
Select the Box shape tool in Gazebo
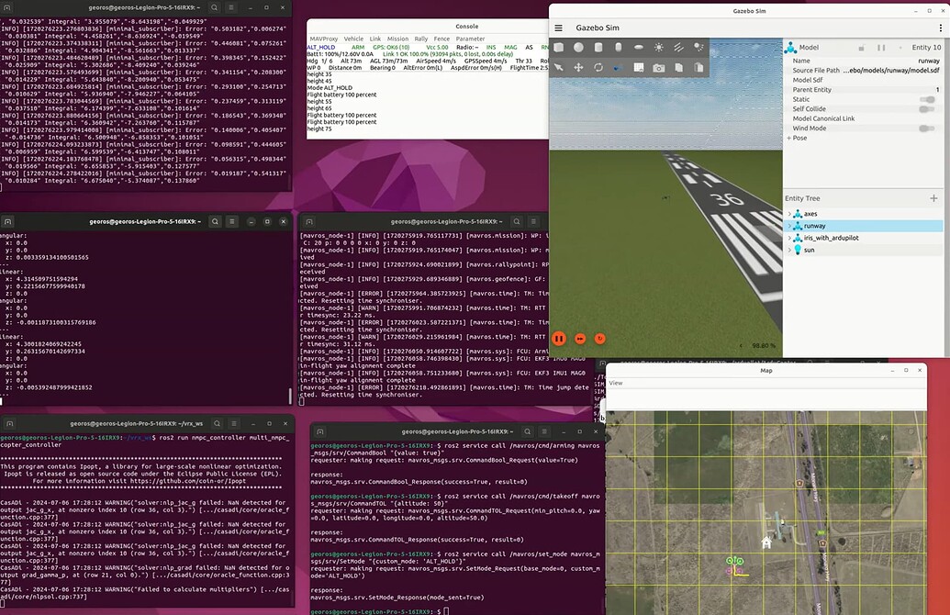[x=558, y=47]
